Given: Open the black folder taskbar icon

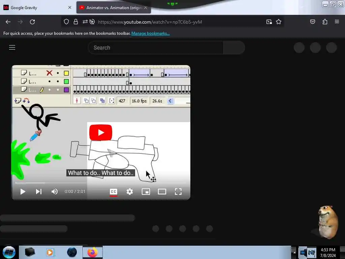Looking at the screenshot, I should 30,252.
